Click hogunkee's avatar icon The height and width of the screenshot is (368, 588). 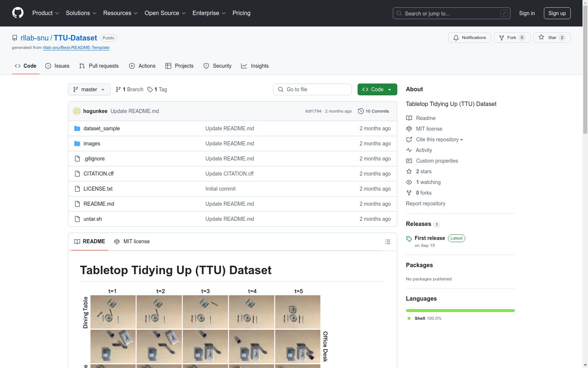77,111
